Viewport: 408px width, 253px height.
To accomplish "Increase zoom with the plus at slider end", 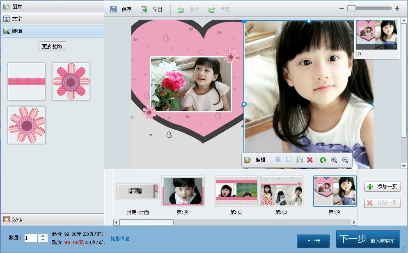I will (x=397, y=8).
